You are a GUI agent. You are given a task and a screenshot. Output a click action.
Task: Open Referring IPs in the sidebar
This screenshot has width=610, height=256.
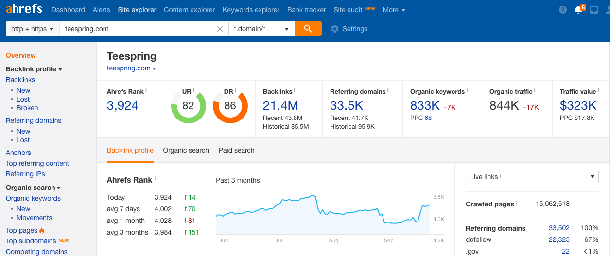[25, 174]
